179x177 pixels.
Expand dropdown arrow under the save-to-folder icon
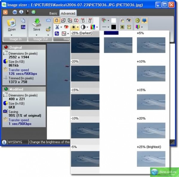48,35
